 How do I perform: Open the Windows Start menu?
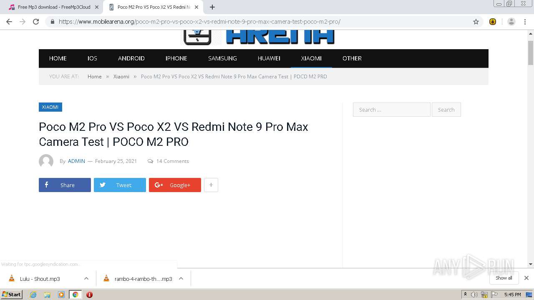12,294
